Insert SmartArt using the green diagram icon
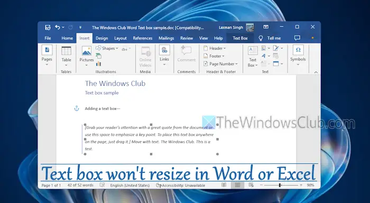 99,56
